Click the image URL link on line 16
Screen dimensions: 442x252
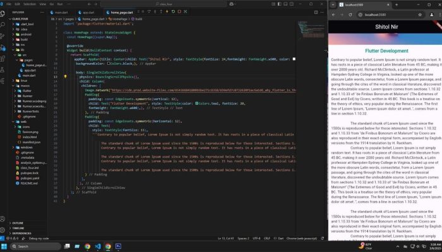click(x=203, y=90)
